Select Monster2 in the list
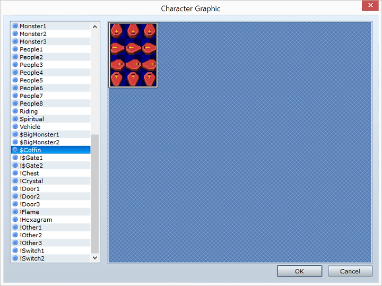The height and width of the screenshot is (286, 382). [x=51, y=33]
